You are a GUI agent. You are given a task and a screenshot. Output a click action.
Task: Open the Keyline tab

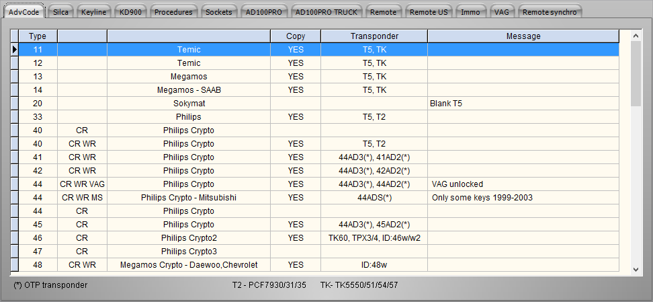coord(93,12)
